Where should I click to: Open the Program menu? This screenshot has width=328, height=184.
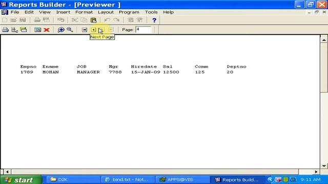(129, 12)
